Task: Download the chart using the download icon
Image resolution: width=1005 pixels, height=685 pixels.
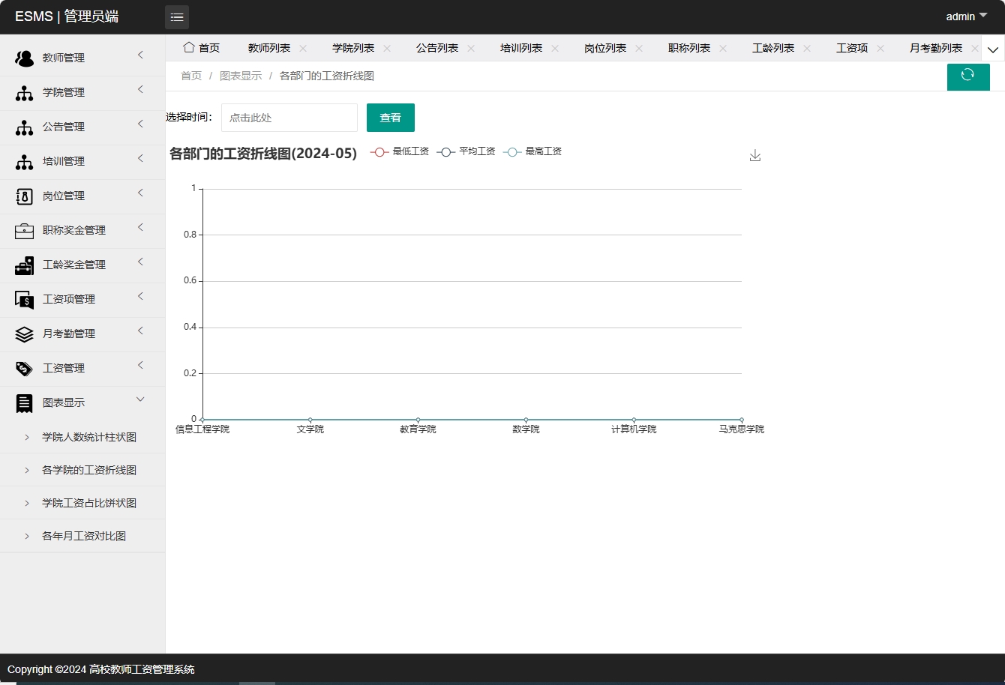Action: (x=755, y=155)
